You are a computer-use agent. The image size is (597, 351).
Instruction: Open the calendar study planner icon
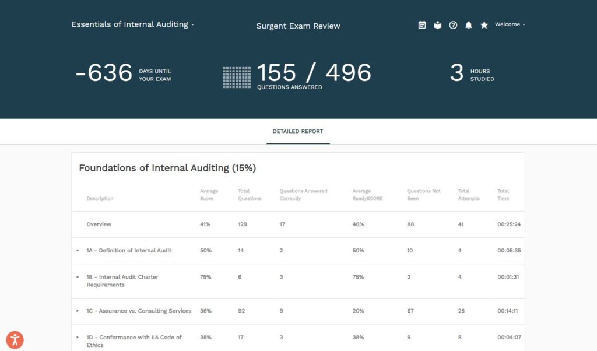[422, 25]
